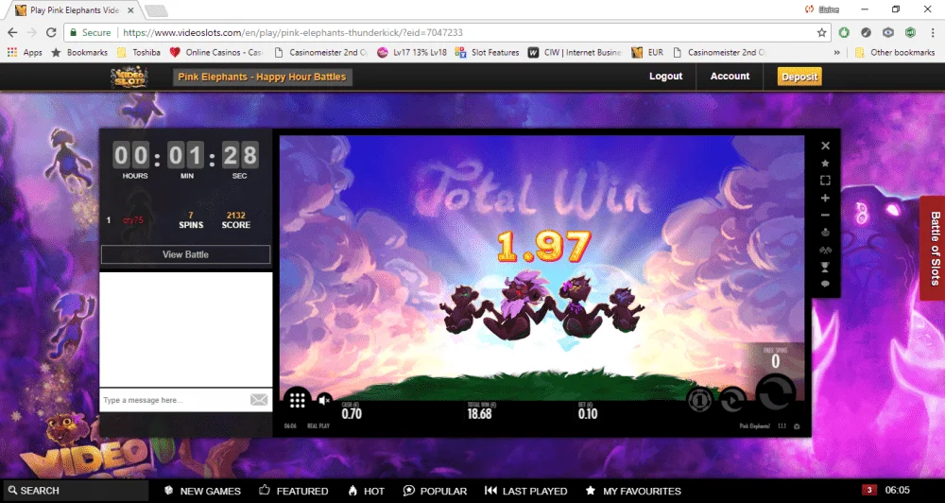Open CIW Internet Business bookmark
The height and width of the screenshot is (503, 945).
click(576, 52)
